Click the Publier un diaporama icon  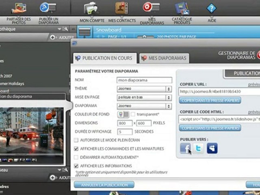(x=48, y=8)
